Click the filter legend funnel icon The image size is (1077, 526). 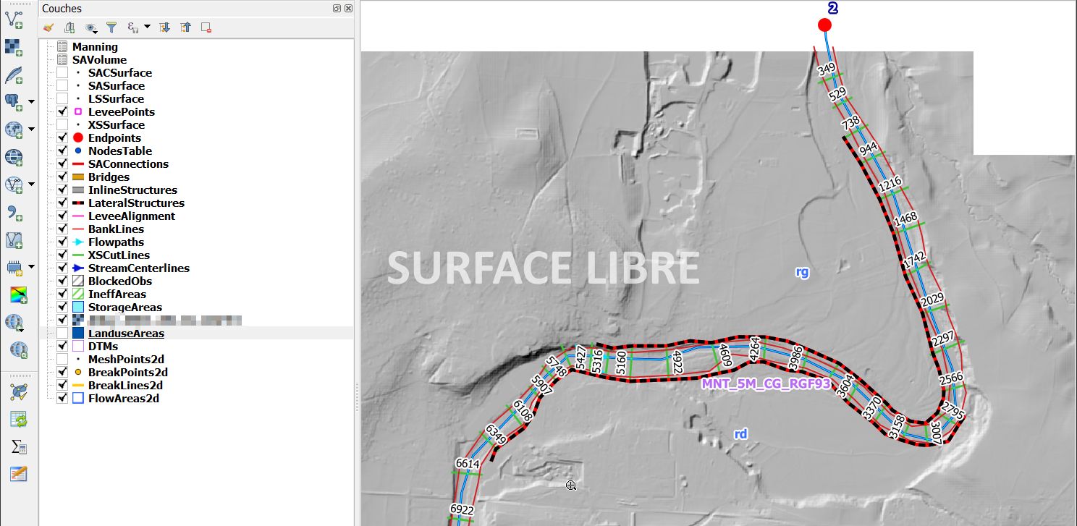click(x=111, y=27)
